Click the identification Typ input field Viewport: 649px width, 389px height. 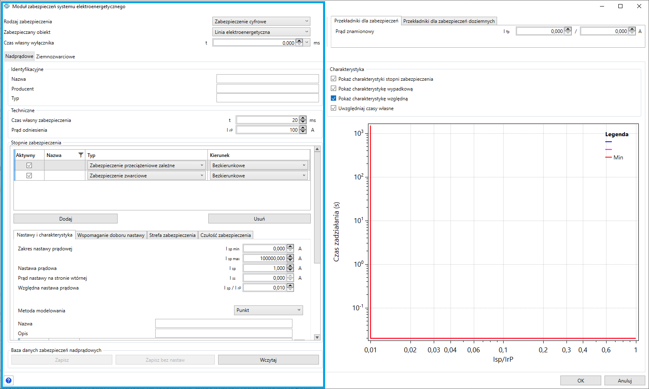pyautogui.click(x=268, y=98)
